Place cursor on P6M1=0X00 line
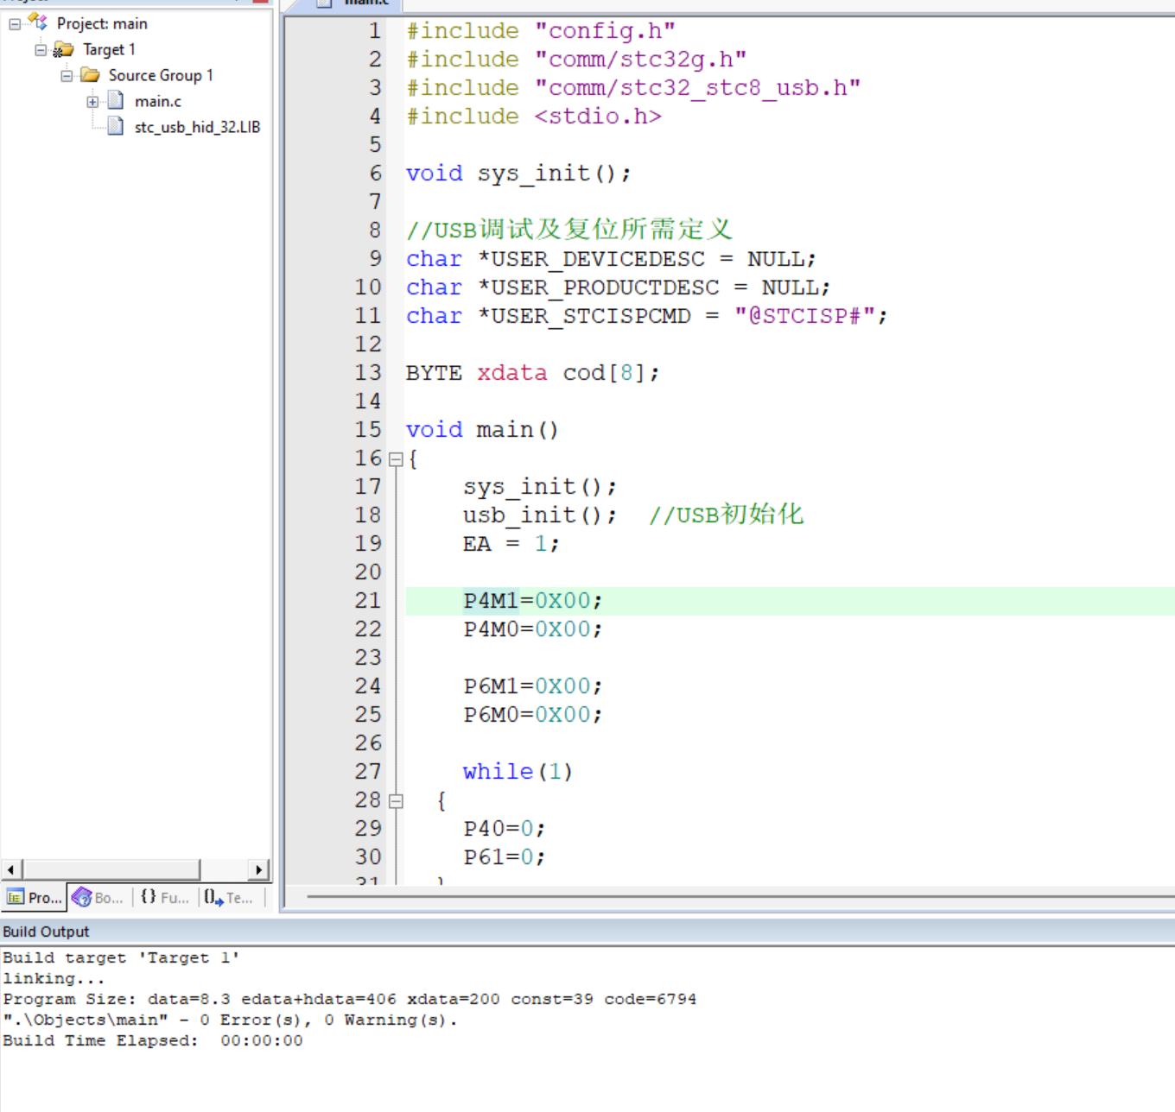1175x1112 pixels. pos(532,686)
